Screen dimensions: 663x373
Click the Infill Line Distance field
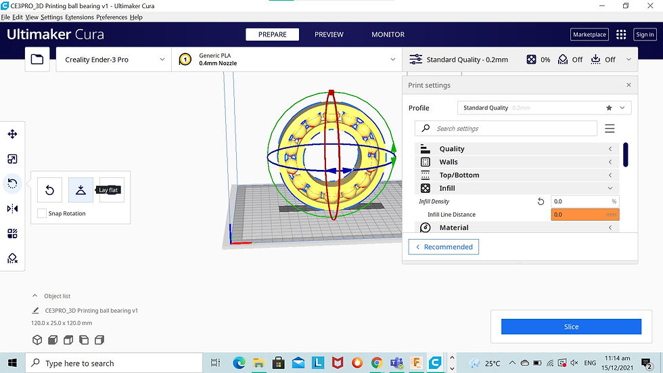pos(585,215)
